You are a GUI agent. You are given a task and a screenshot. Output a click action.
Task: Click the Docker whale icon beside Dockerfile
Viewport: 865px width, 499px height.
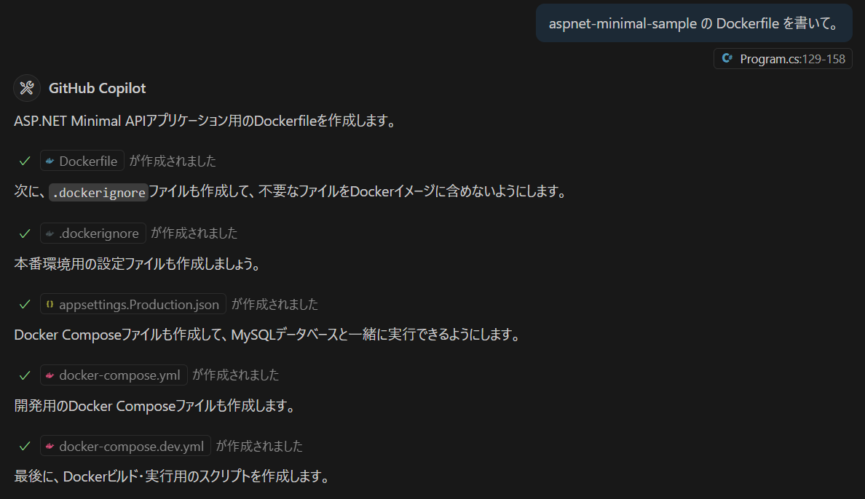click(50, 161)
